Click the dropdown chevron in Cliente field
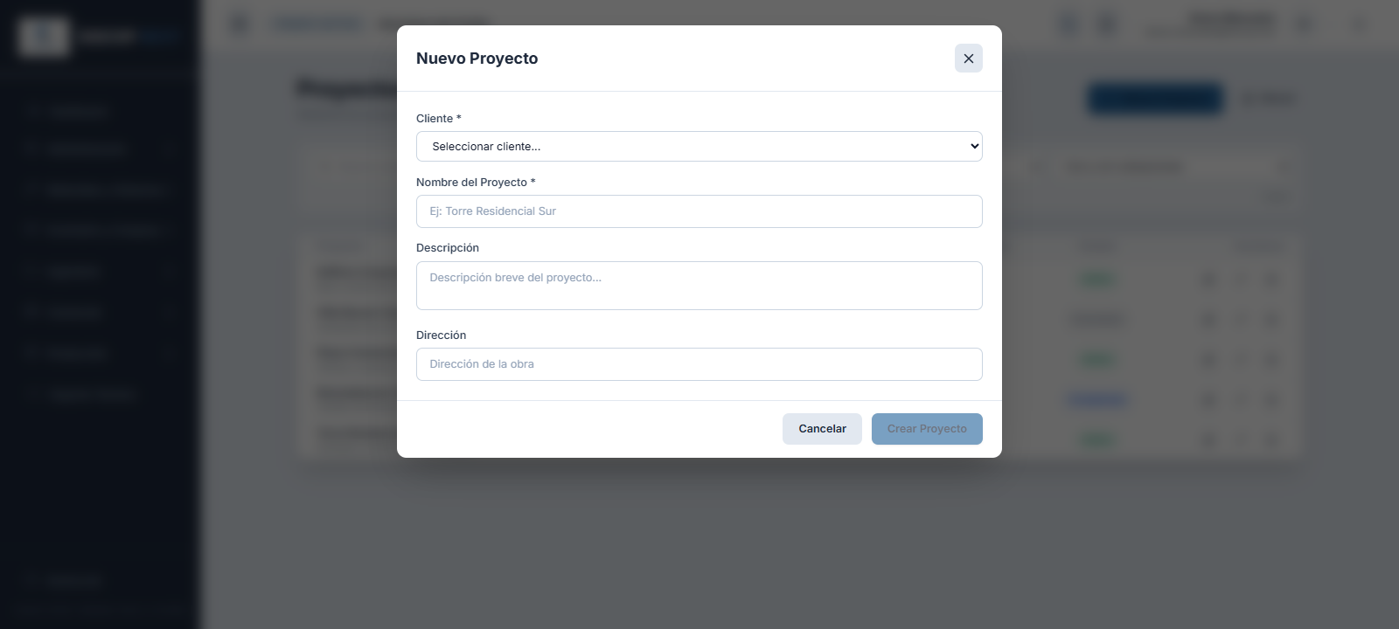The image size is (1399, 629). coord(974,146)
